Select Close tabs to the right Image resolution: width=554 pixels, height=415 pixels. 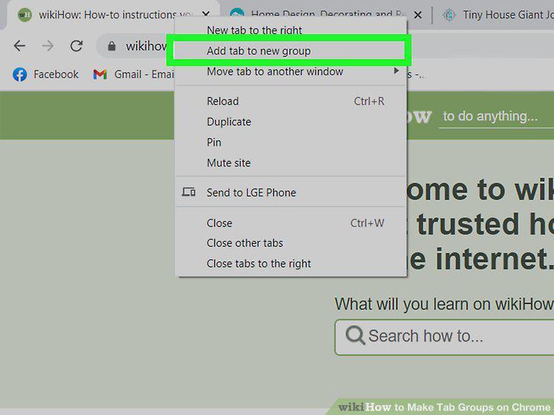(x=291, y=264)
